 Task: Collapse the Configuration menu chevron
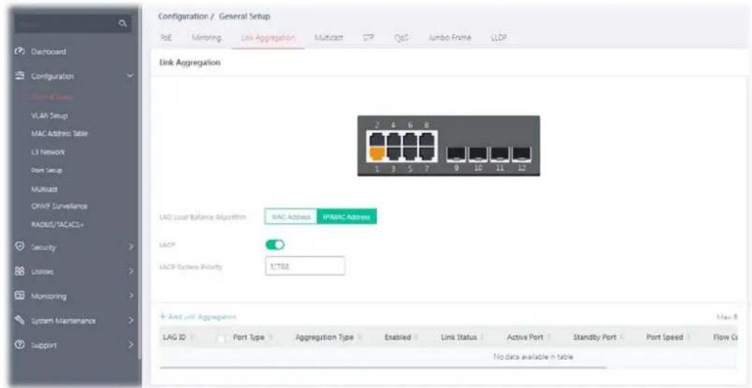pos(131,75)
